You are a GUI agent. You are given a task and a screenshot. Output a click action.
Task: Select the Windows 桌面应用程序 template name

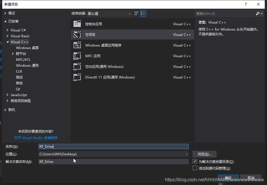[x=103, y=45]
